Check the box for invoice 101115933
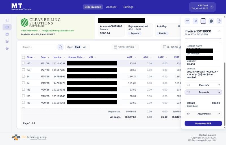The image size is (226, 145). tap(23, 89)
